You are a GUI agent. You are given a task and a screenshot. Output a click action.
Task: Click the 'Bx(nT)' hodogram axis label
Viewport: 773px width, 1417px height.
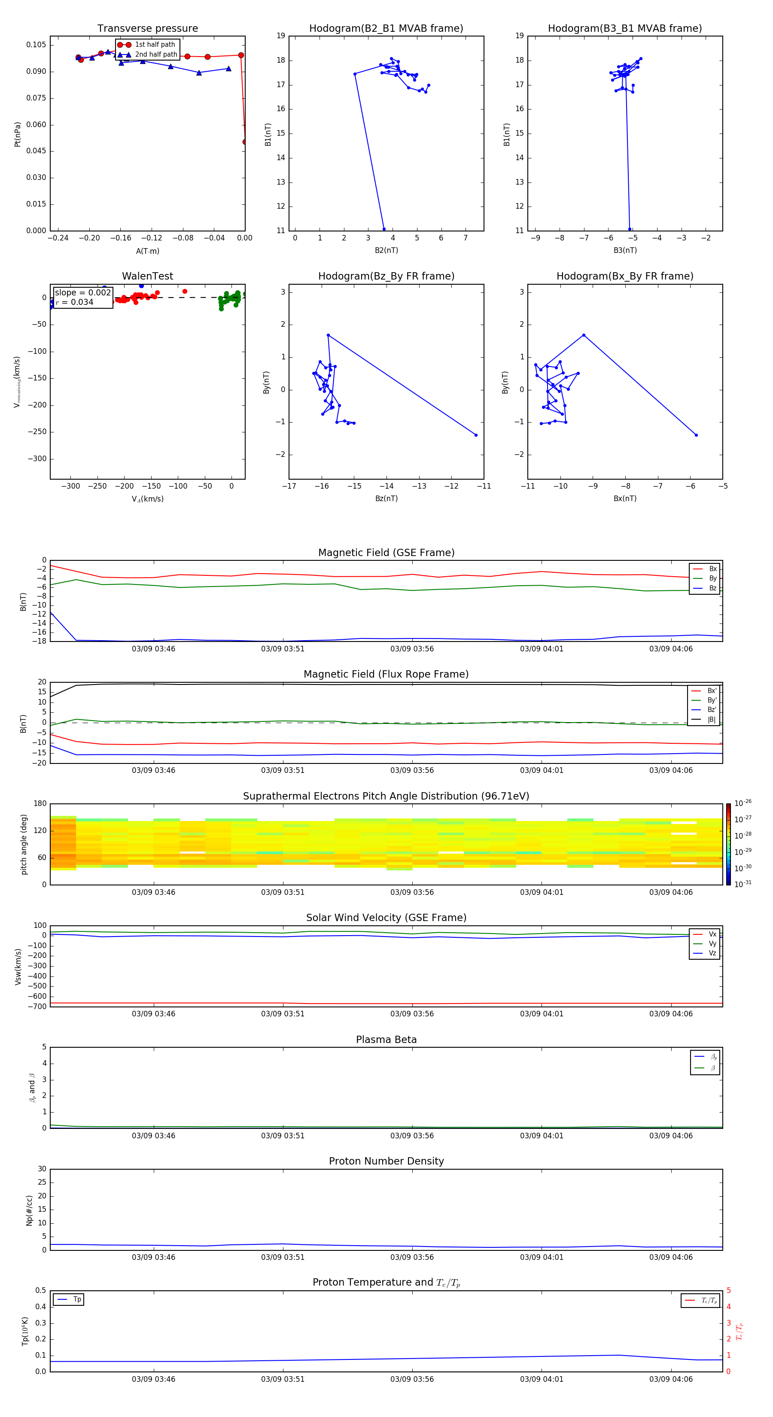625,499
